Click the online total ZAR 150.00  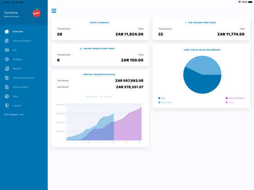coord(132,60)
